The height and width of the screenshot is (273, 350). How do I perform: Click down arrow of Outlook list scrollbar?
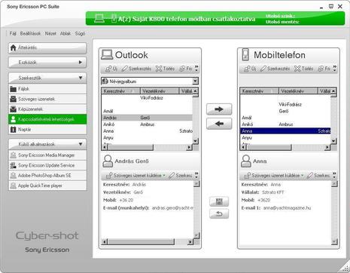tap(196, 141)
